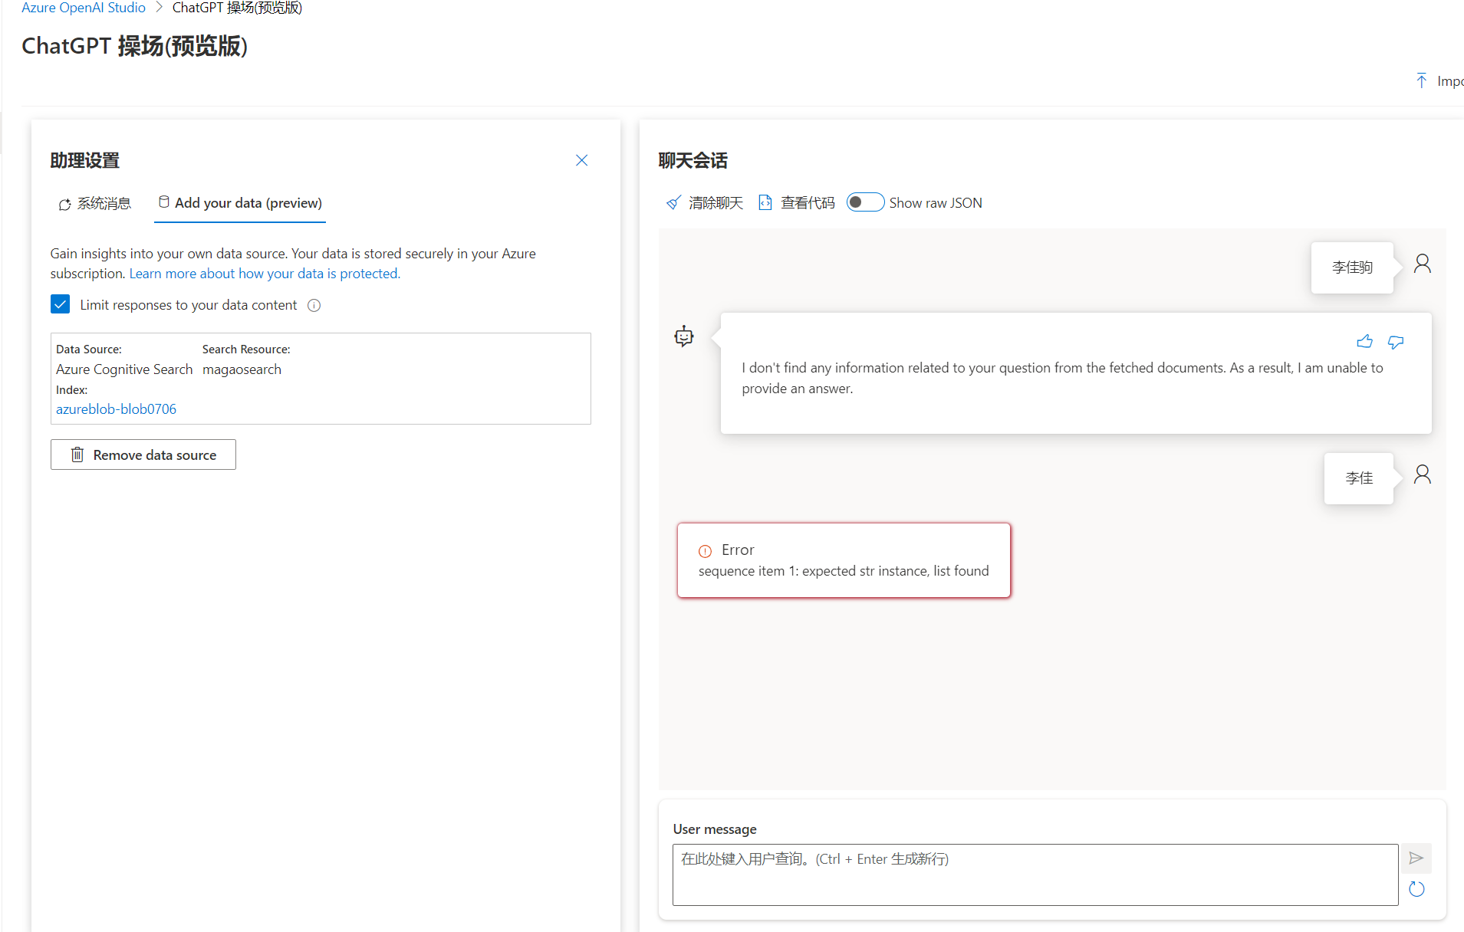The width and height of the screenshot is (1464, 932).
Task: Uncheck Limit responses to your data content
Action: tap(61, 304)
